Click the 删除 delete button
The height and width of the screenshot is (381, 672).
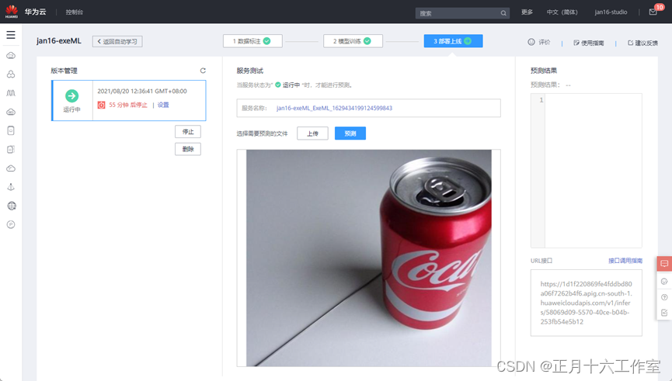pos(188,149)
